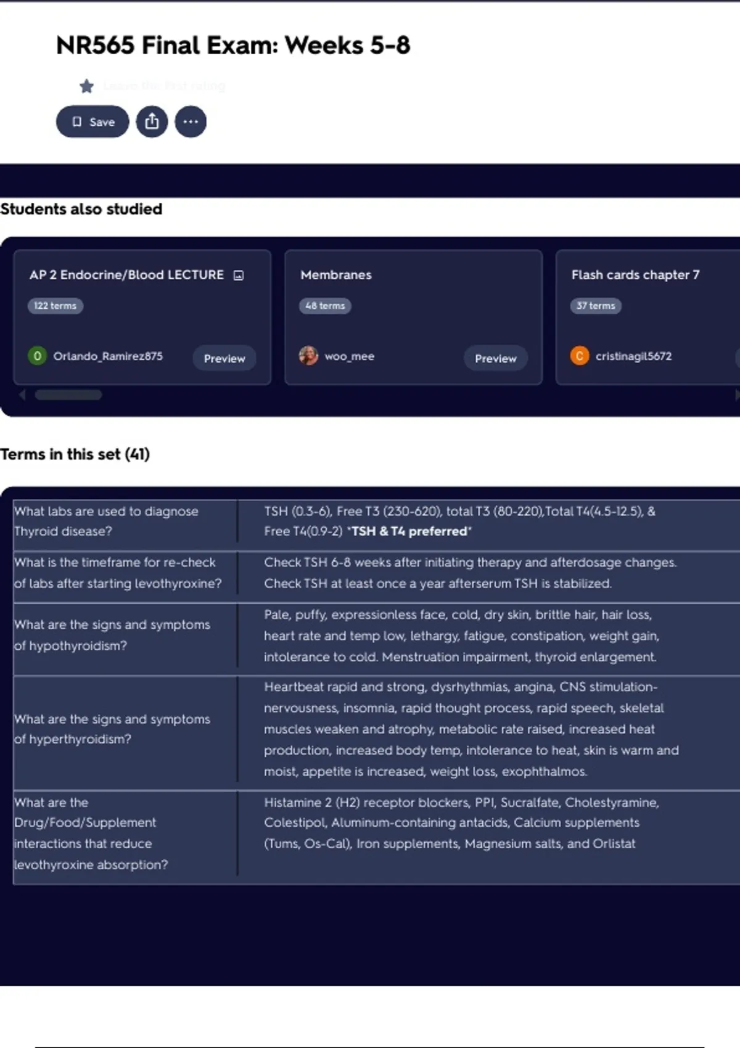
Task: Select the hypothyroidism signs and symptoms term
Action: (112, 635)
